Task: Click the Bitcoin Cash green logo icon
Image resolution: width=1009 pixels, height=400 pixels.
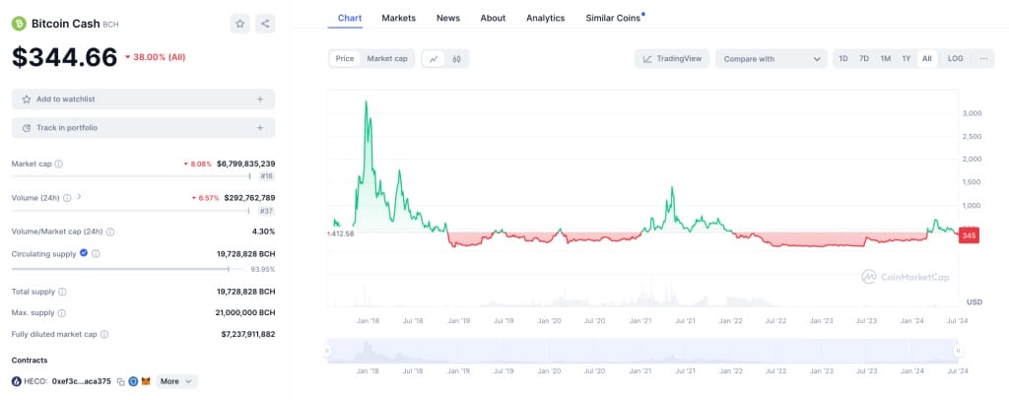Action: click(x=20, y=24)
